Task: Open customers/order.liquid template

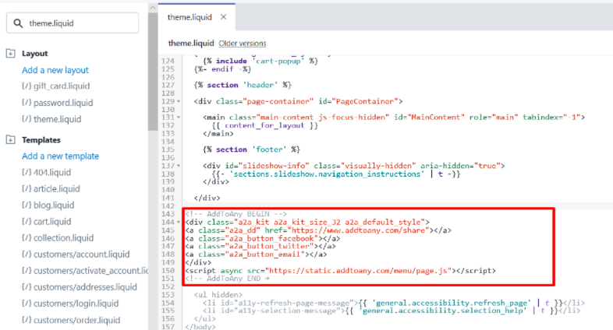Action: click(76, 320)
